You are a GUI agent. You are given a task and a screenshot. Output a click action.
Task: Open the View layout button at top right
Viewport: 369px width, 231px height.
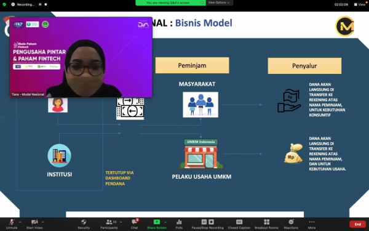(x=360, y=4)
